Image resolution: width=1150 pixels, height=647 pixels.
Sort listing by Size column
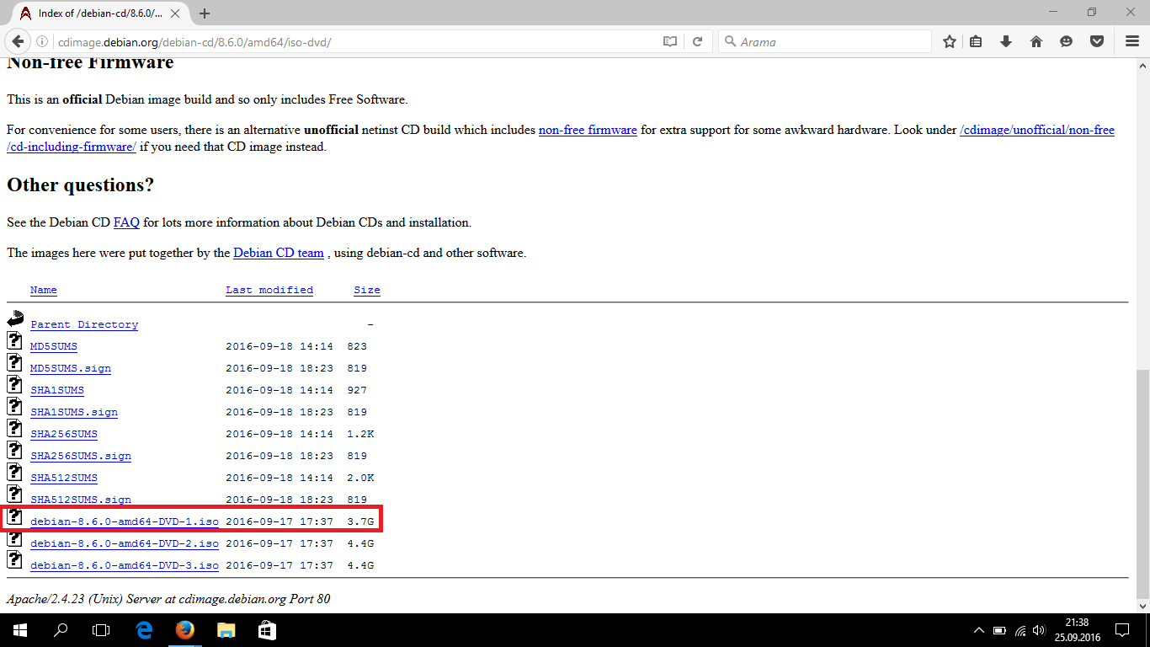click(367, 290)
